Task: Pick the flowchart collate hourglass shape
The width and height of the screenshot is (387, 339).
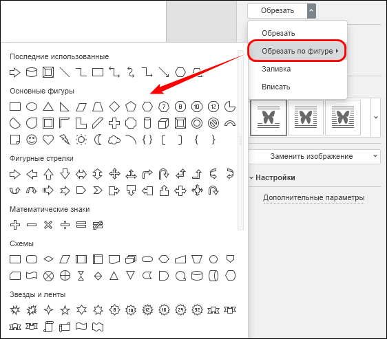Action: (81, 276)
